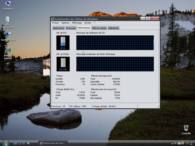This screenshot has height=146, width=195.
Task: Click kernel memory Total value 20948
Action: pyautogui.click(x=117, y=92)
